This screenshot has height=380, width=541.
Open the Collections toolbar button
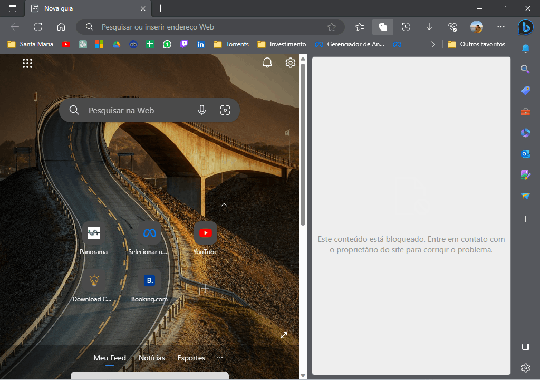pyautogui.click(x=383, y=27)
